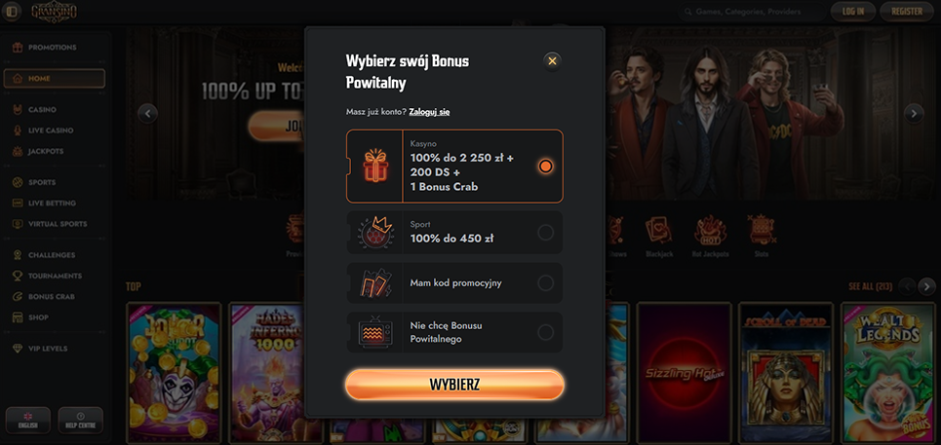Close the welcome bonus dialog
The width and height of the screenshot is (941, 445).
click(x=552, y=61)
